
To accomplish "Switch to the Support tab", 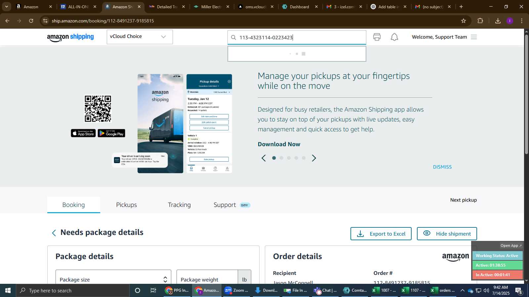I will click(x=225, y=205).
